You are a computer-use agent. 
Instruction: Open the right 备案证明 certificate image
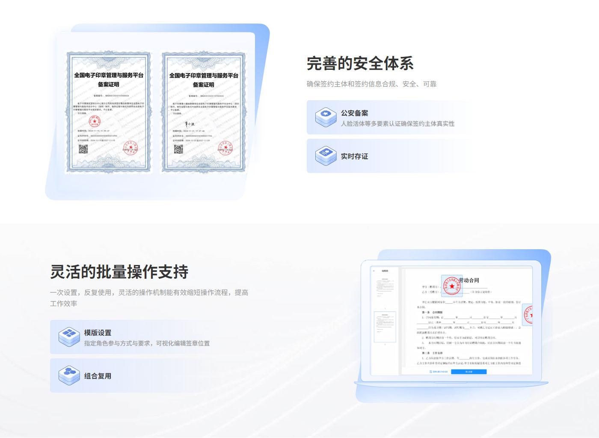click(204, 112)
